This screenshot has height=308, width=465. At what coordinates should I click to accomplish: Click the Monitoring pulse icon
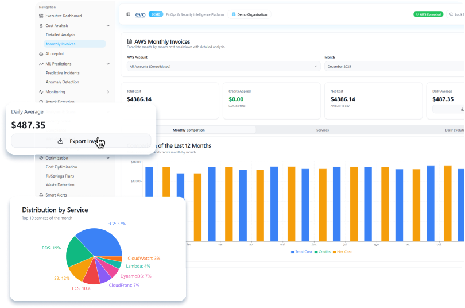click(41, 92)
